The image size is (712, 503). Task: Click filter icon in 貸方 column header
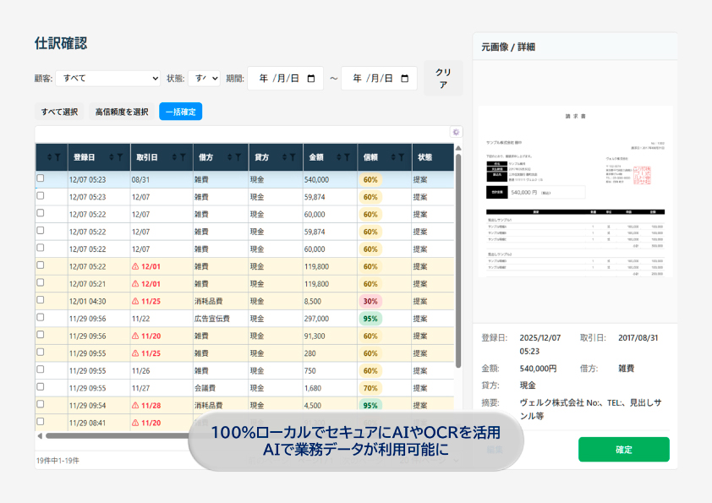point(293,157)
